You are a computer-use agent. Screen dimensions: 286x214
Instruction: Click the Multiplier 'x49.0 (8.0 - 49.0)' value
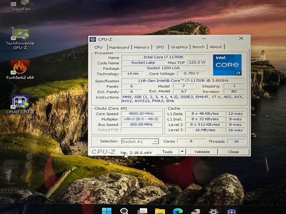(141, 119)
